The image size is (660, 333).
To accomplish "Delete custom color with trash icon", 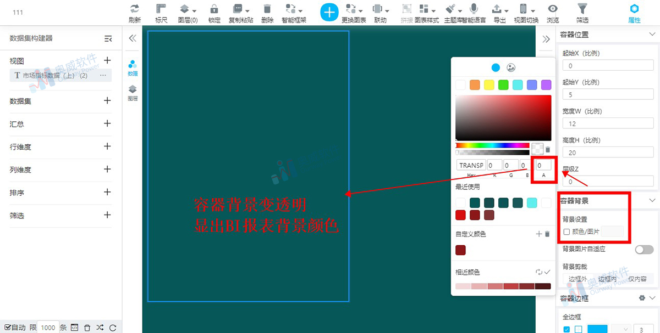I will tap(547, 234).
